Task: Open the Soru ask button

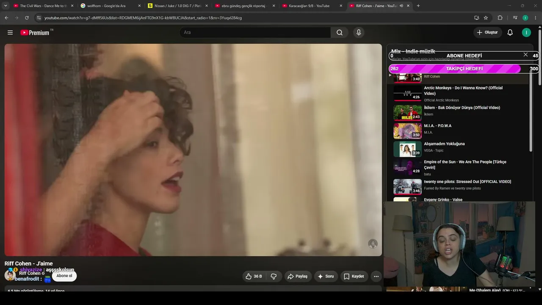Action: pos(326,276)
